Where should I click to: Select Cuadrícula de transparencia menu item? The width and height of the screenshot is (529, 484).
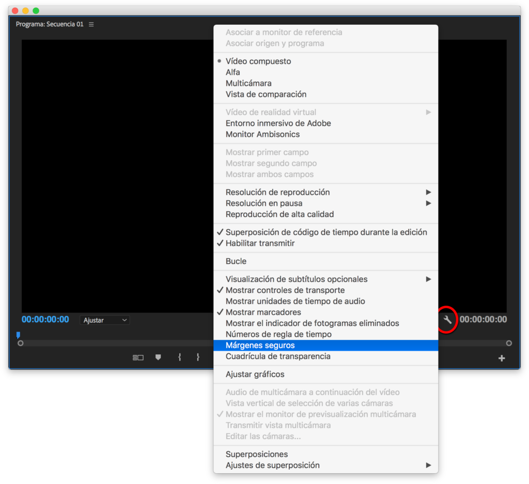(x=277, y=356)
